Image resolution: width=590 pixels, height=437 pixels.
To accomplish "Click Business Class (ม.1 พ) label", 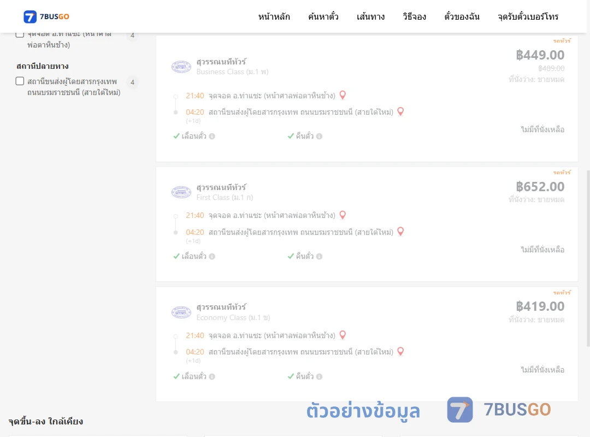I will tap(232, 72).
